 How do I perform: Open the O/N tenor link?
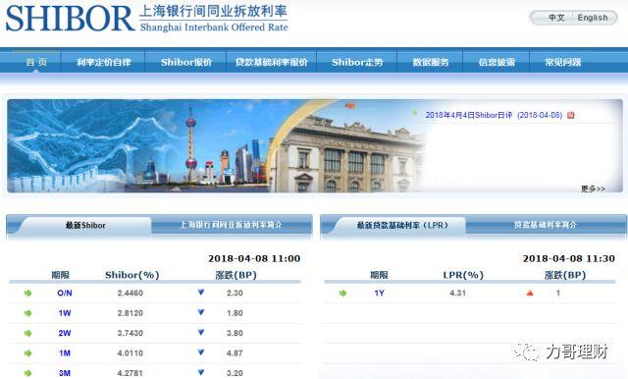(x=65, y=294)
